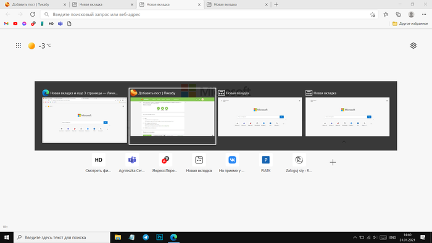Open the Другое избранное folder
Screen dimensions: 432x243
[x=410, y=23]
